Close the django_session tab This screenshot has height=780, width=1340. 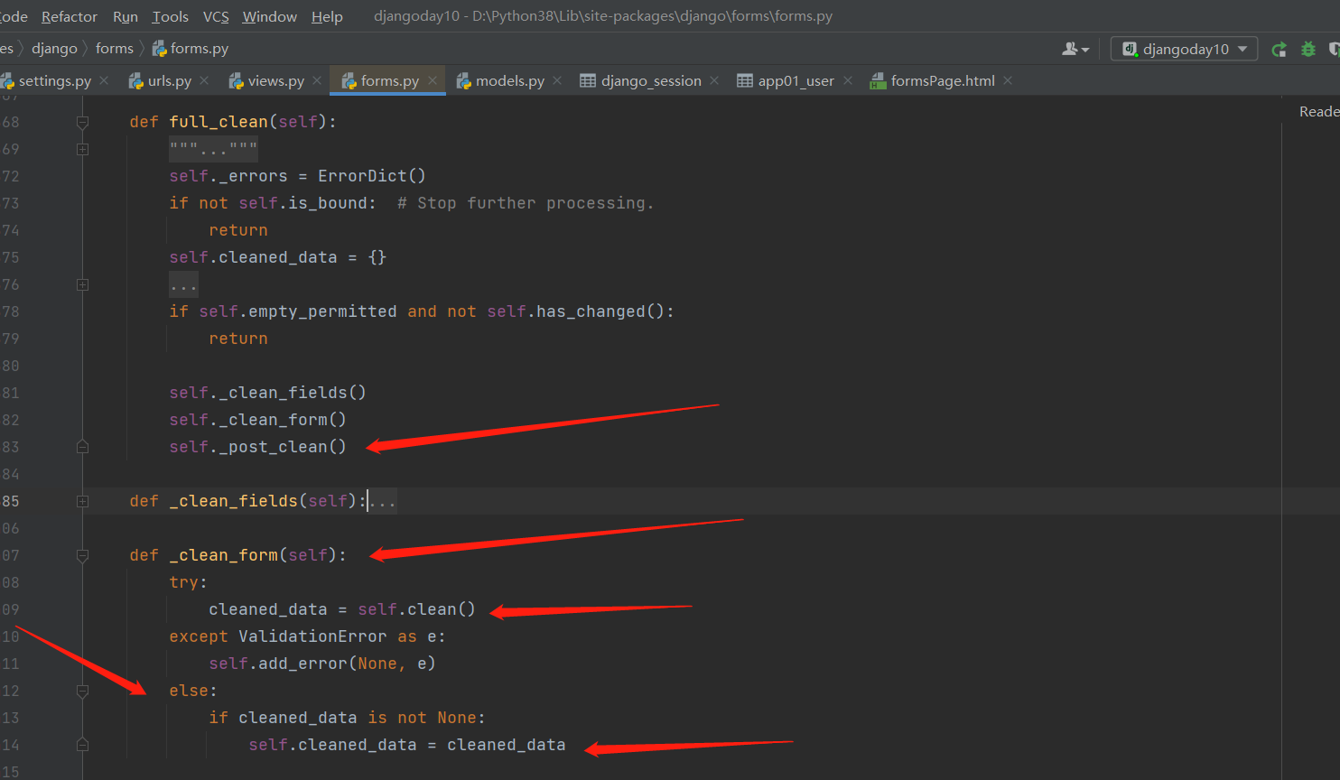[714, 80]
